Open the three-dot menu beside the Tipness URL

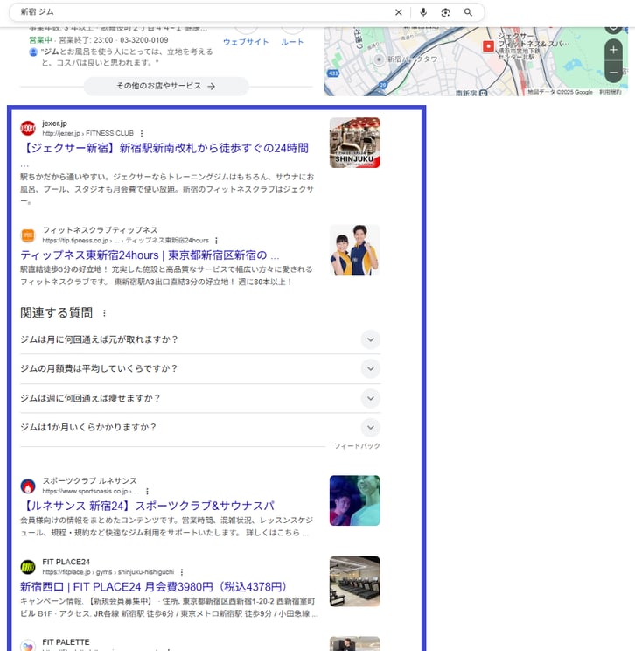click(216, 241)
